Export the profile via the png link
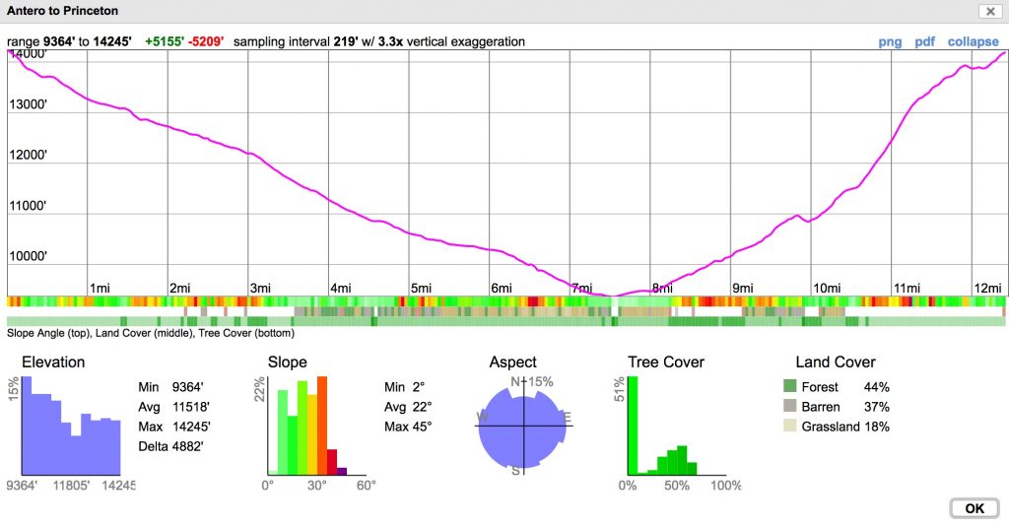 [x=890, y=42]
